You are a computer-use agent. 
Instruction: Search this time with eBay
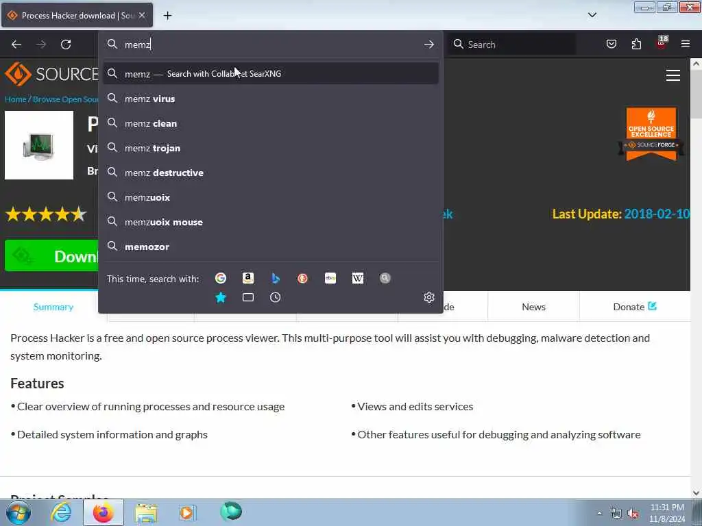330,278
